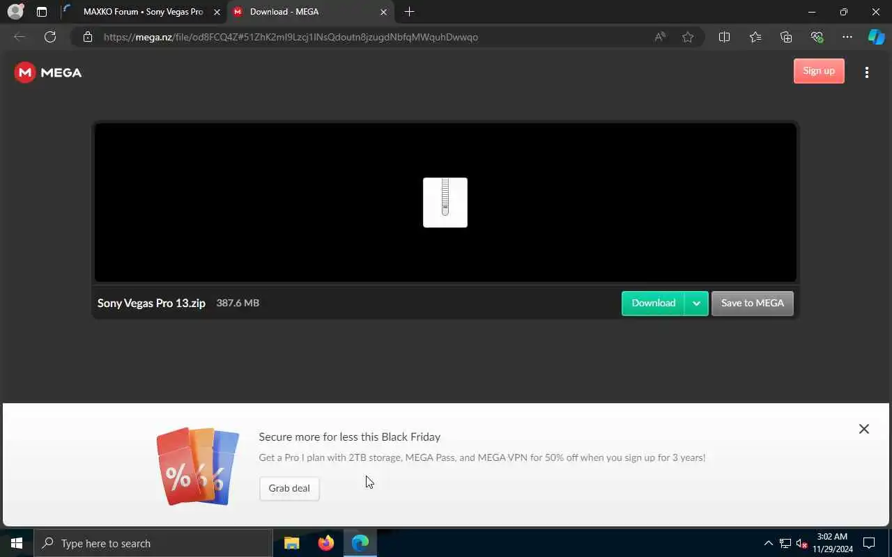
Task: Show hidden system tray icons
Action: [x=769, y=543]
